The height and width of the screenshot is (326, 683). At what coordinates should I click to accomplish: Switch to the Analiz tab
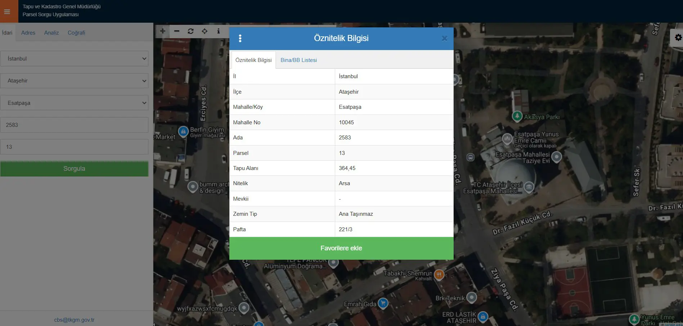pyautogui.click(x=51, y=33)
